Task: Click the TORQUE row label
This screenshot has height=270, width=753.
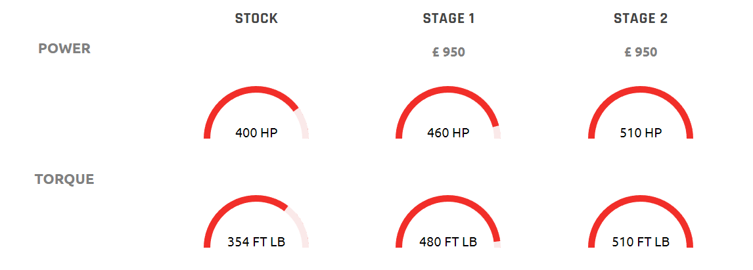Action: (x=64, y=179)
